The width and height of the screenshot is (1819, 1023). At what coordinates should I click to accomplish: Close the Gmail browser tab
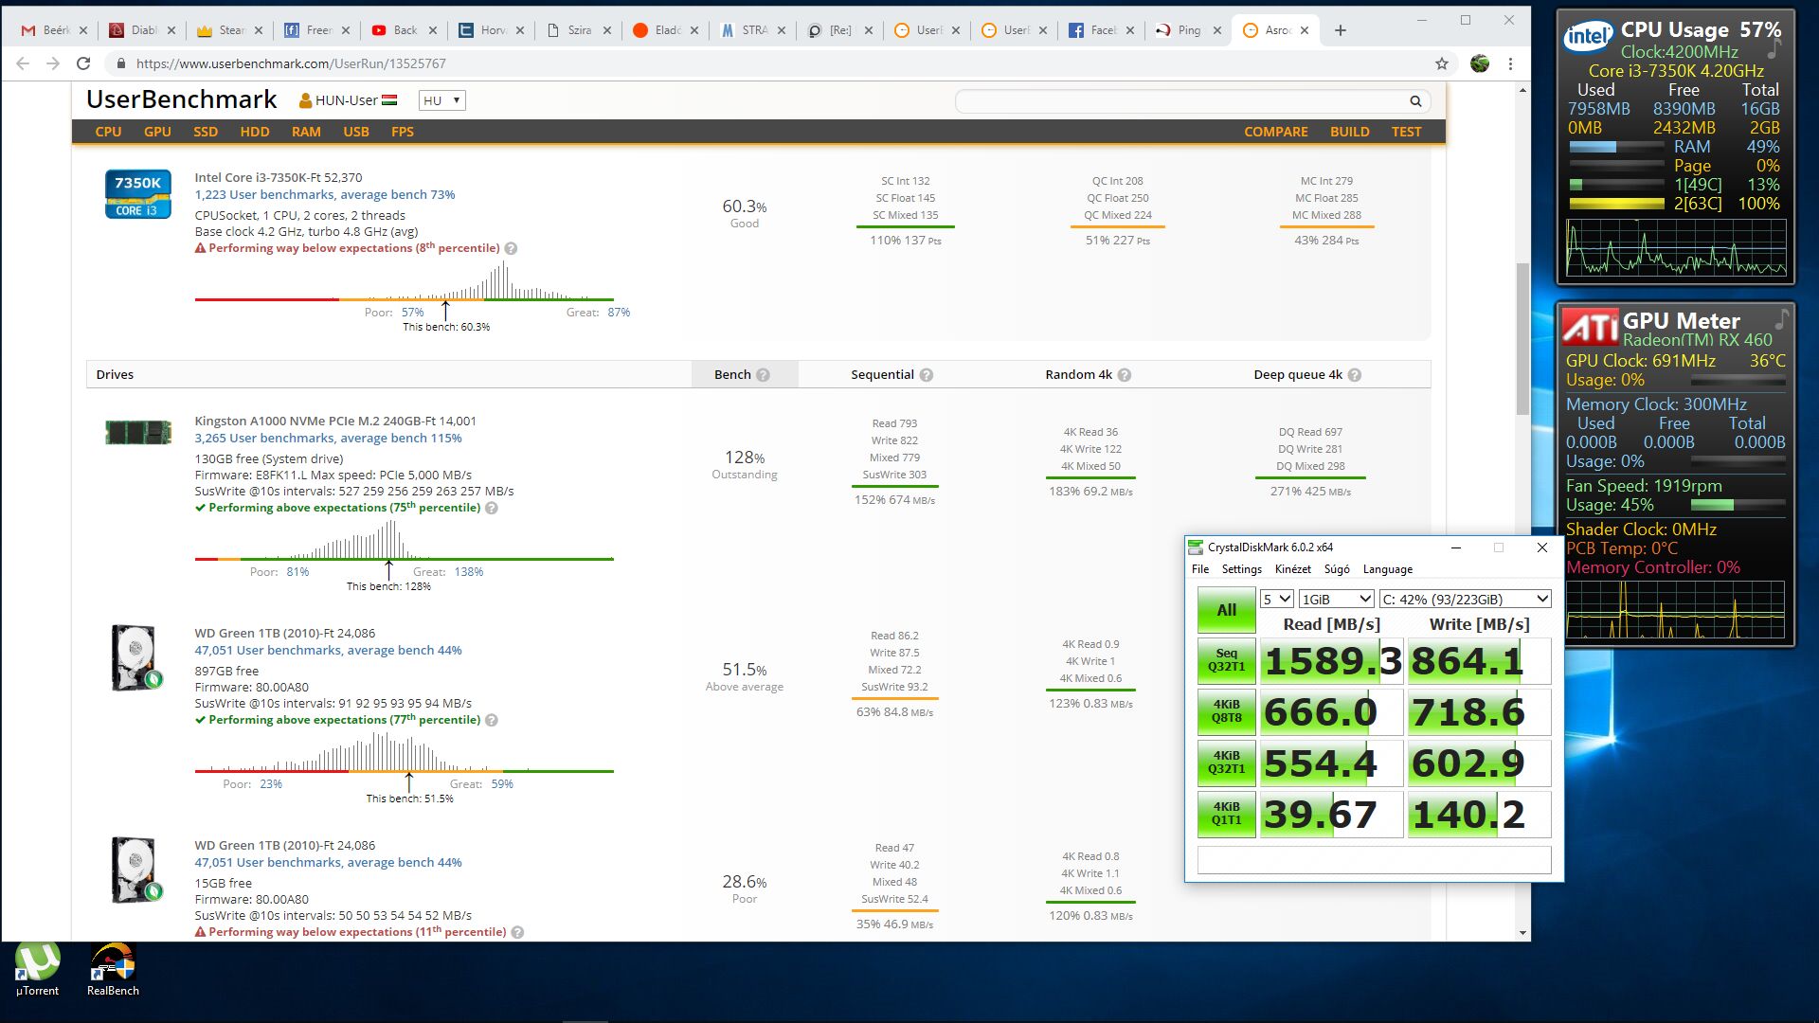tap(83, 30)
